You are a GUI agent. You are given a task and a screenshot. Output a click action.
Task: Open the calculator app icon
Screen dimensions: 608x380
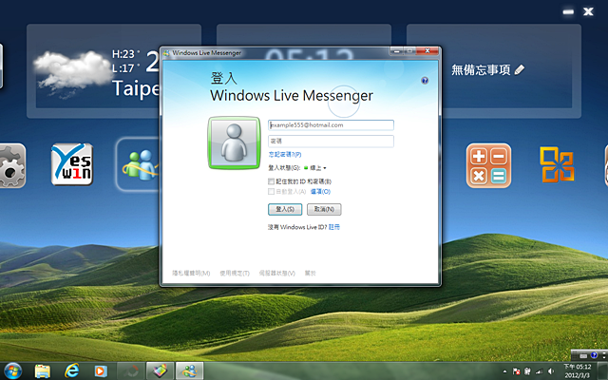(488, 165)
